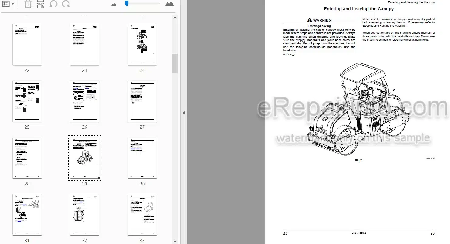Click the thumbnail panel scrollbar thumb
The image size is (450, 244).
pos(175,64)
